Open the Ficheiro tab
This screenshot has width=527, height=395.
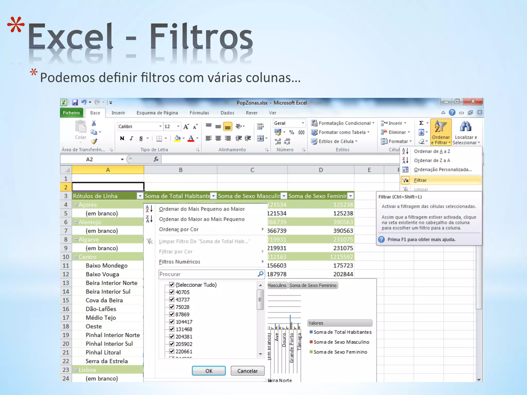[71, 113]
